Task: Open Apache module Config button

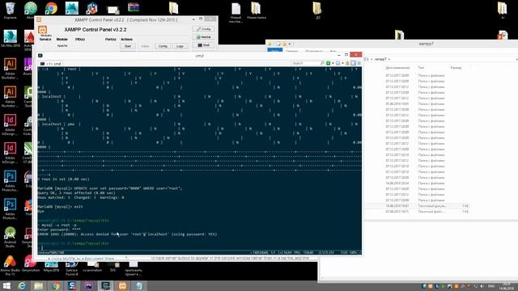Action: click(x=163, y=46)
